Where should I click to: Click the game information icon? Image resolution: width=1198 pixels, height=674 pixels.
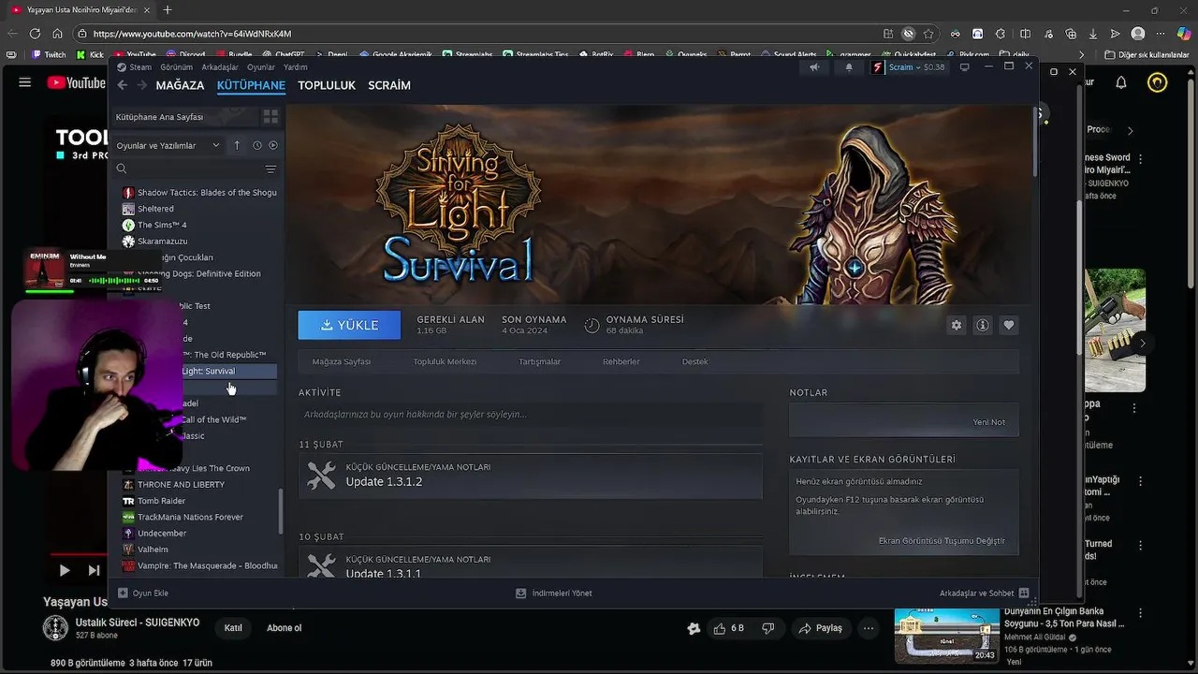[982, 325]
